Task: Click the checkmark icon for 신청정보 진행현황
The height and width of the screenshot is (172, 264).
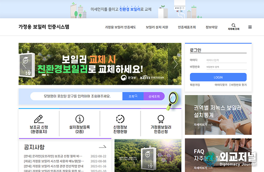Action: coord(120,119)
